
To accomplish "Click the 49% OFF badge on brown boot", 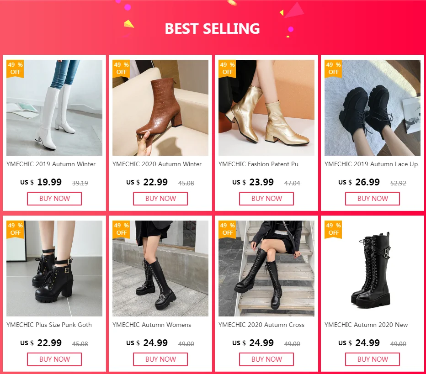I will point(121,68).
